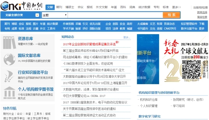Switch to the 期刊 tab
This screenshot has width=209, height=120.
click(x=59, y=7)
